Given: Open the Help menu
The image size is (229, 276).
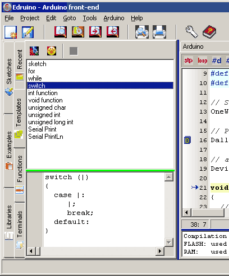Looking at the screenshot, I should pos(137,18).
